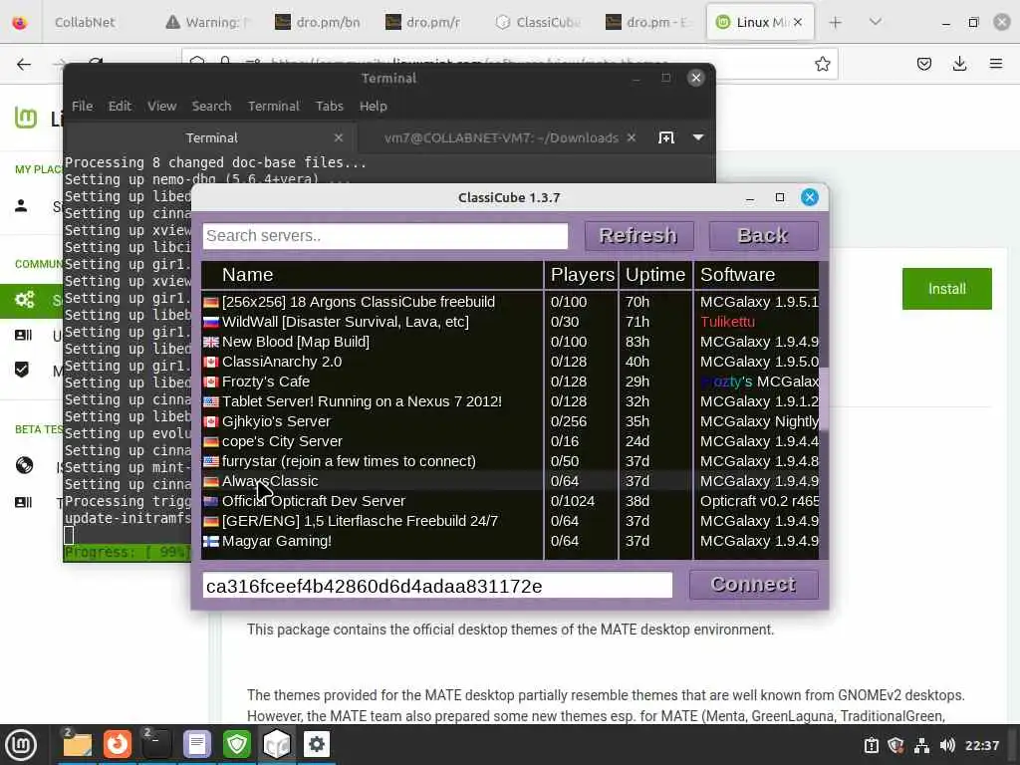Bookmark this page with the star icon
The image size is (1020, 765).
pyautogui.click(x=822, y=64)
